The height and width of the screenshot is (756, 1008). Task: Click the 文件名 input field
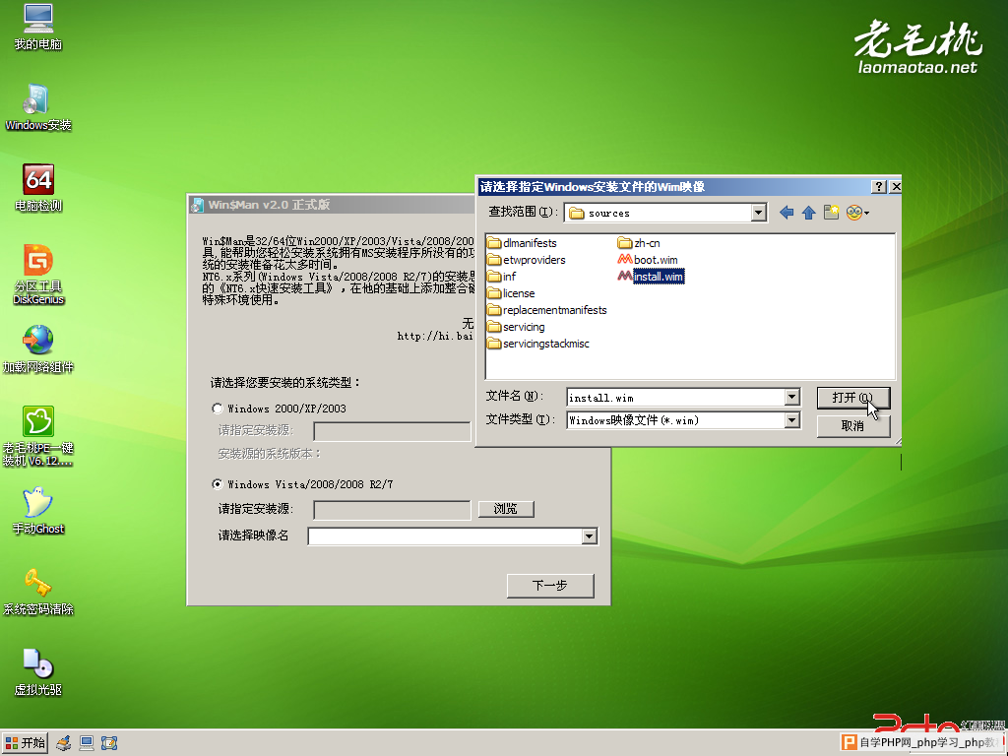click(x=676, y=398)
